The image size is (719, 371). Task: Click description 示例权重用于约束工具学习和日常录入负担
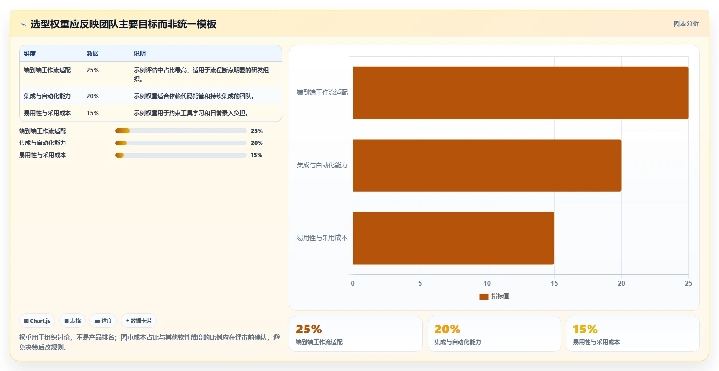[x=192, y=113]
